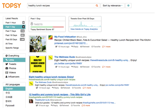
Task: Select the Links result type
Action: pos(14,60)
